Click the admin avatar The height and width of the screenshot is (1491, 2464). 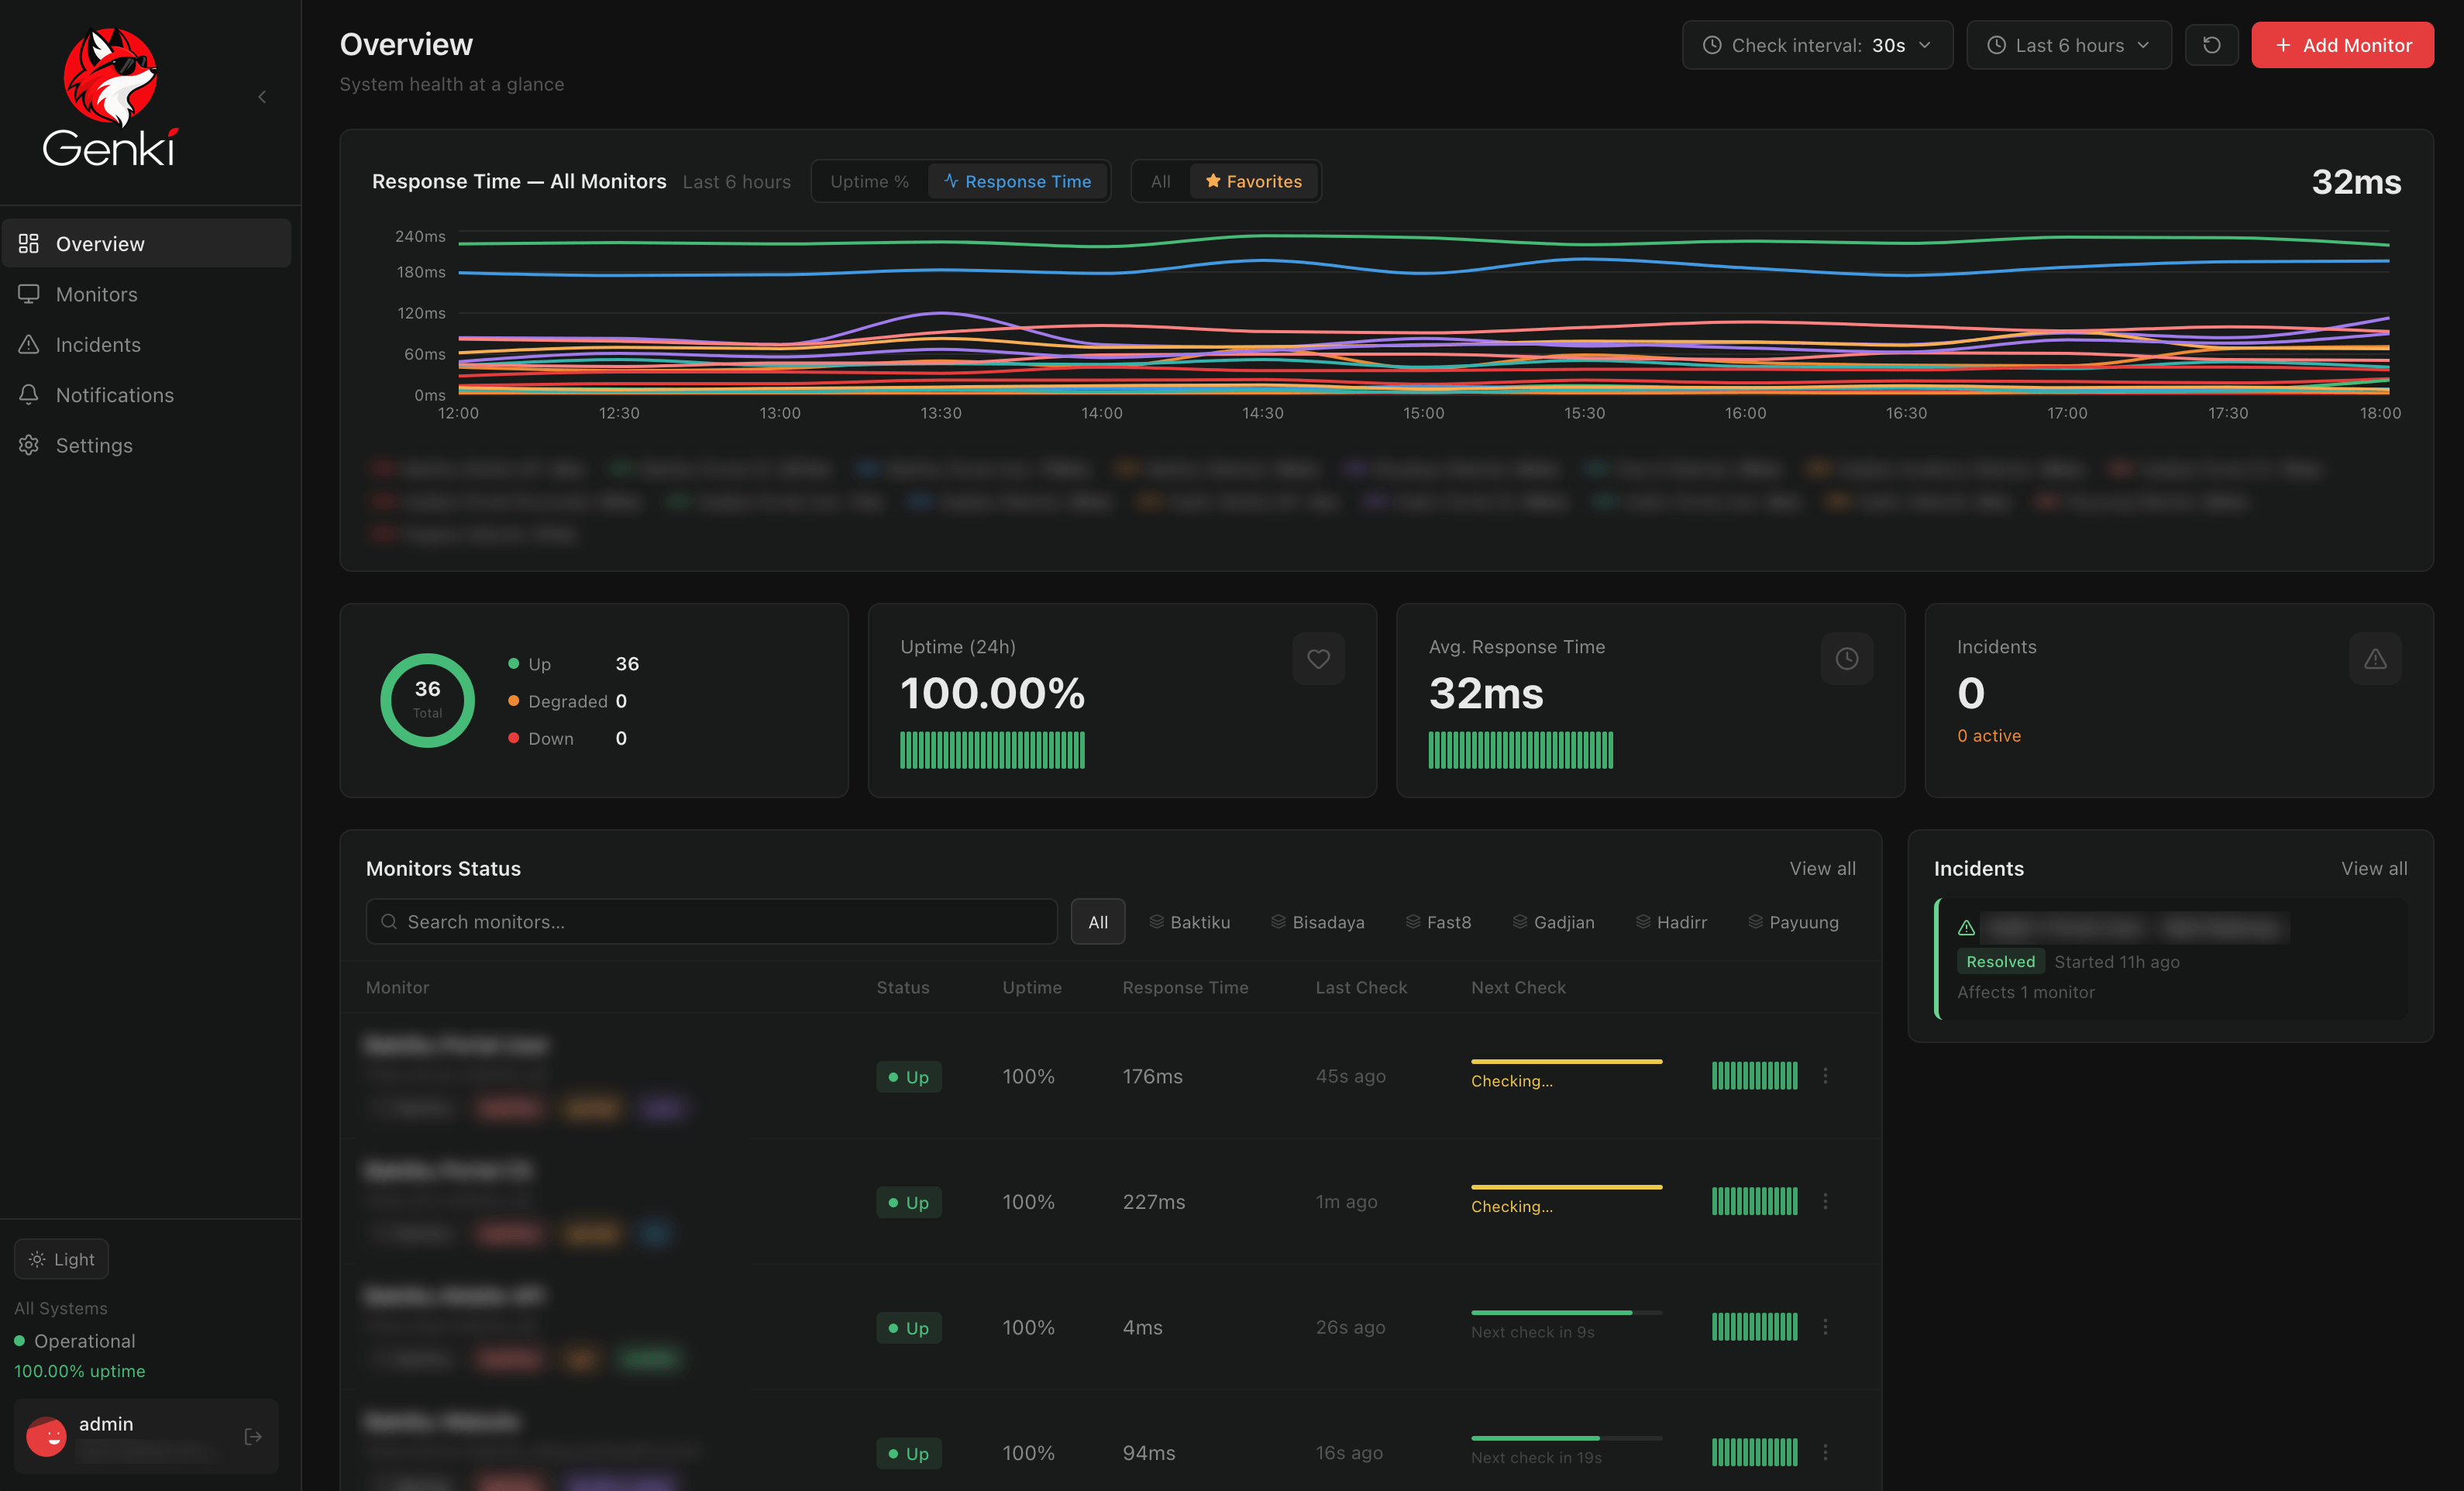[46, 1436]
